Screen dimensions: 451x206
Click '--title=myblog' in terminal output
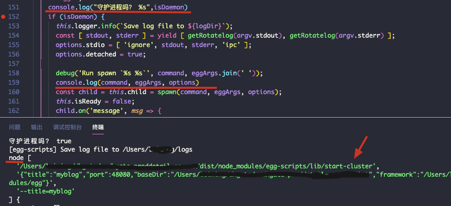[x=46, y=191]
